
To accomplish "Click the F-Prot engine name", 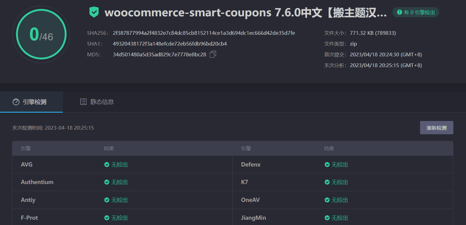I will point(29,218).
